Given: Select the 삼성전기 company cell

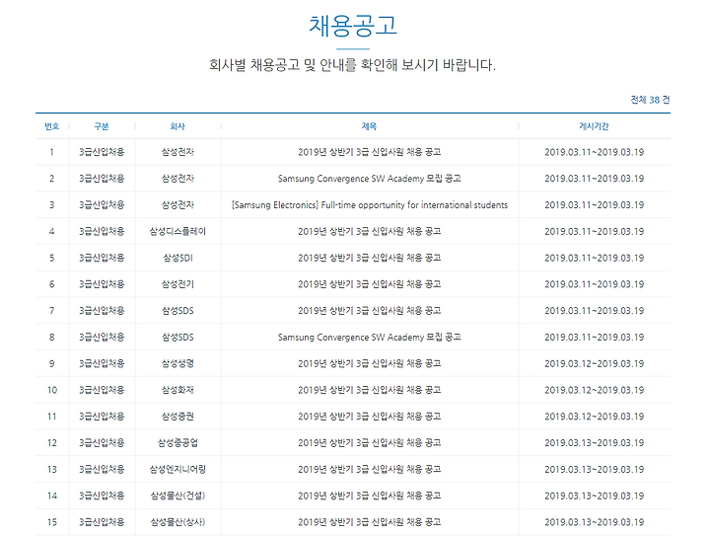Looking at the screenshot, I should 177,284.
